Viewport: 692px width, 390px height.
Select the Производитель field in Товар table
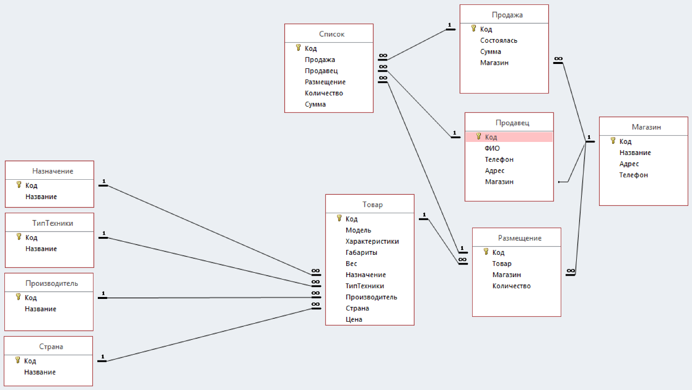370,297
